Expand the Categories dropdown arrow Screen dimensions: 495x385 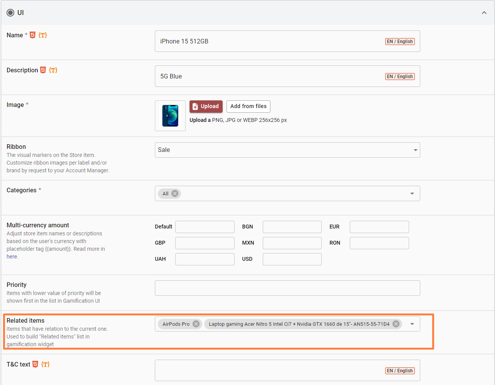coord(412,193)
